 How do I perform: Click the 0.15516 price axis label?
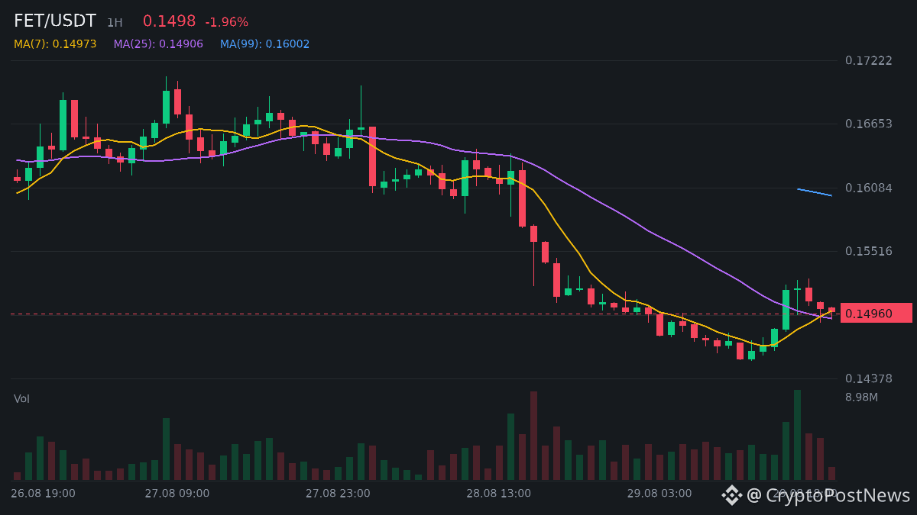coord(868,251)
